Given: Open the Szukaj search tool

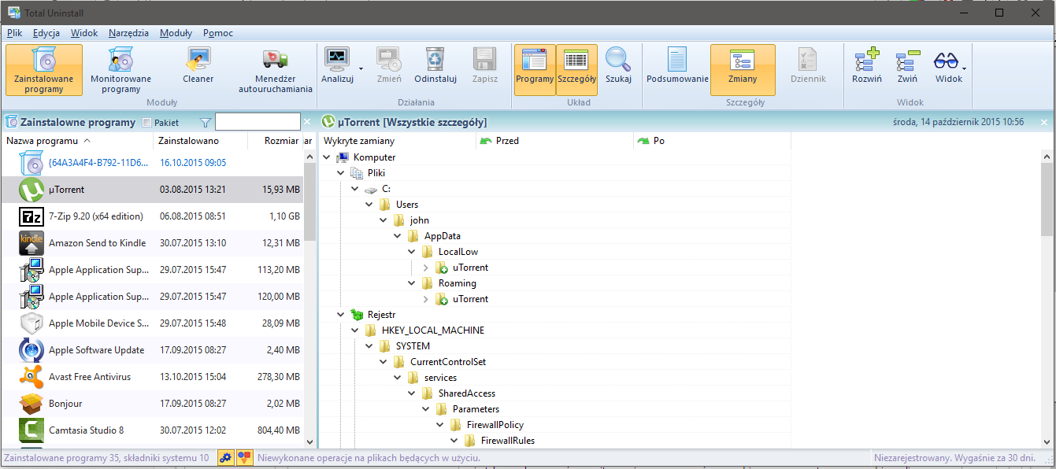Looking at the screenshot, I should pyautogui.click(x=618, y=65).
